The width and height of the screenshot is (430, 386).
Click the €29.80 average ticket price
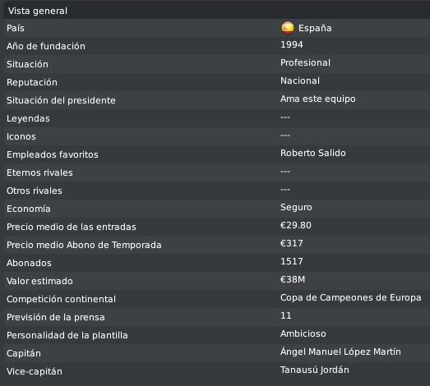click(296, 225)
